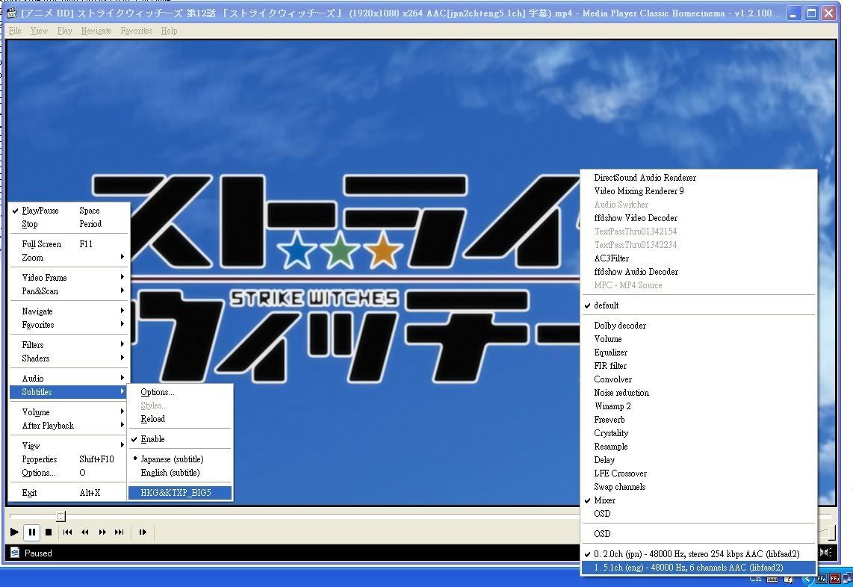Click the LFE Crossover filter entry

click(x=698, y=473)
